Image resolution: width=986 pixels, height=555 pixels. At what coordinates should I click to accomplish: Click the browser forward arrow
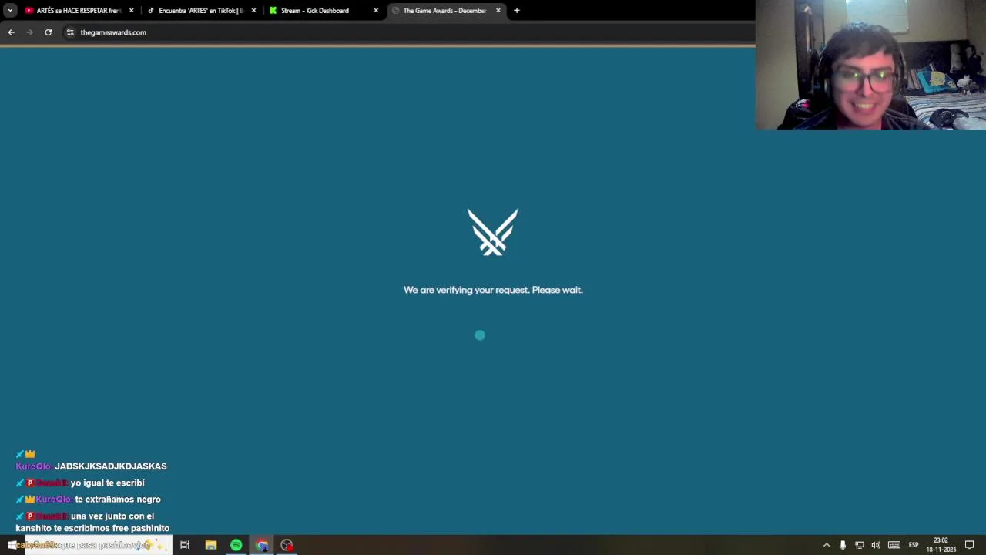[x=30, y=32]
